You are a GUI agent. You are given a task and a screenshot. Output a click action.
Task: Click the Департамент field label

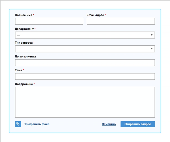pos(24,29)
